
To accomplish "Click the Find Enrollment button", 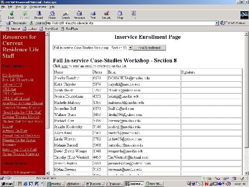I will click(x=149, y=47).
